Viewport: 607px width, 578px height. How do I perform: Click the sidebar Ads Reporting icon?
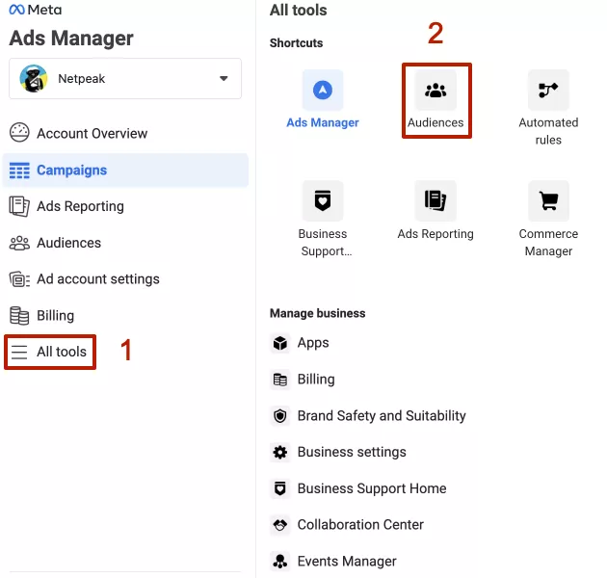tap(19, 206)
